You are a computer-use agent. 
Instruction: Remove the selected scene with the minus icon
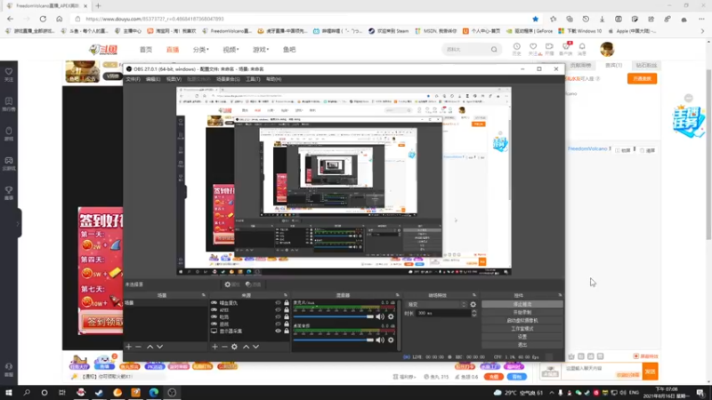[x=139, y=347]
